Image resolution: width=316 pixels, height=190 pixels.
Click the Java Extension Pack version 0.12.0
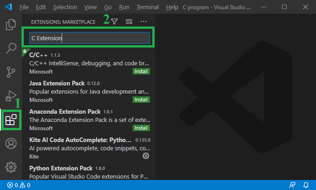pyautogui.click(x=93, y=83)
